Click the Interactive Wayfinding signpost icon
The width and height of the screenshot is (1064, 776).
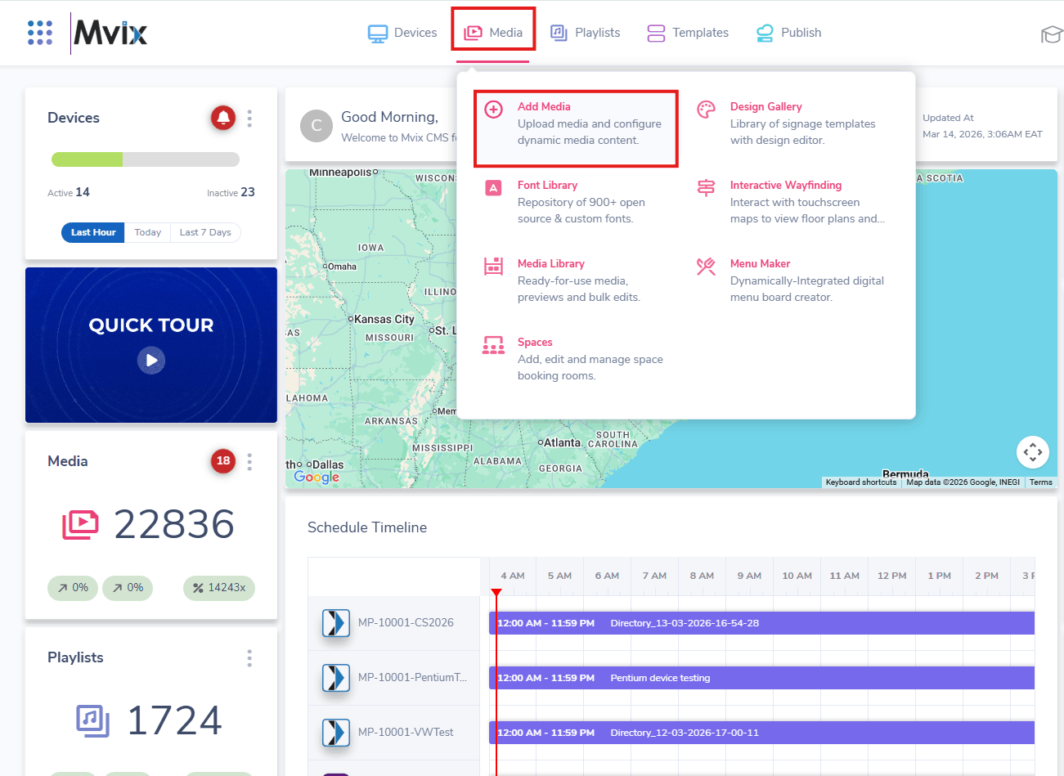706,188
